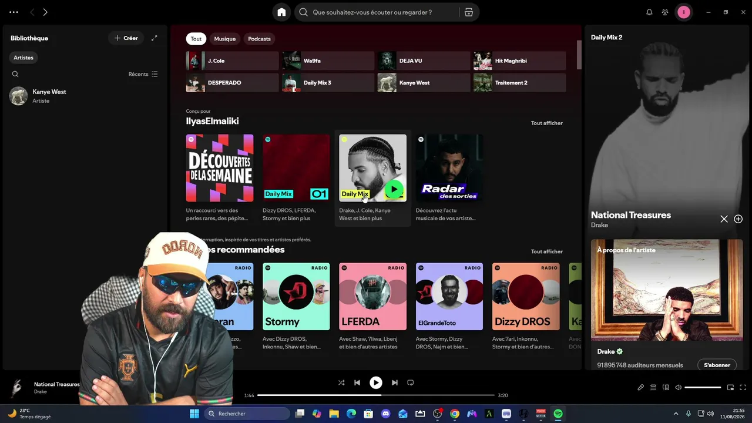Click the Créer button in the library
752x423 pixels.
click(x=126, y=38)
